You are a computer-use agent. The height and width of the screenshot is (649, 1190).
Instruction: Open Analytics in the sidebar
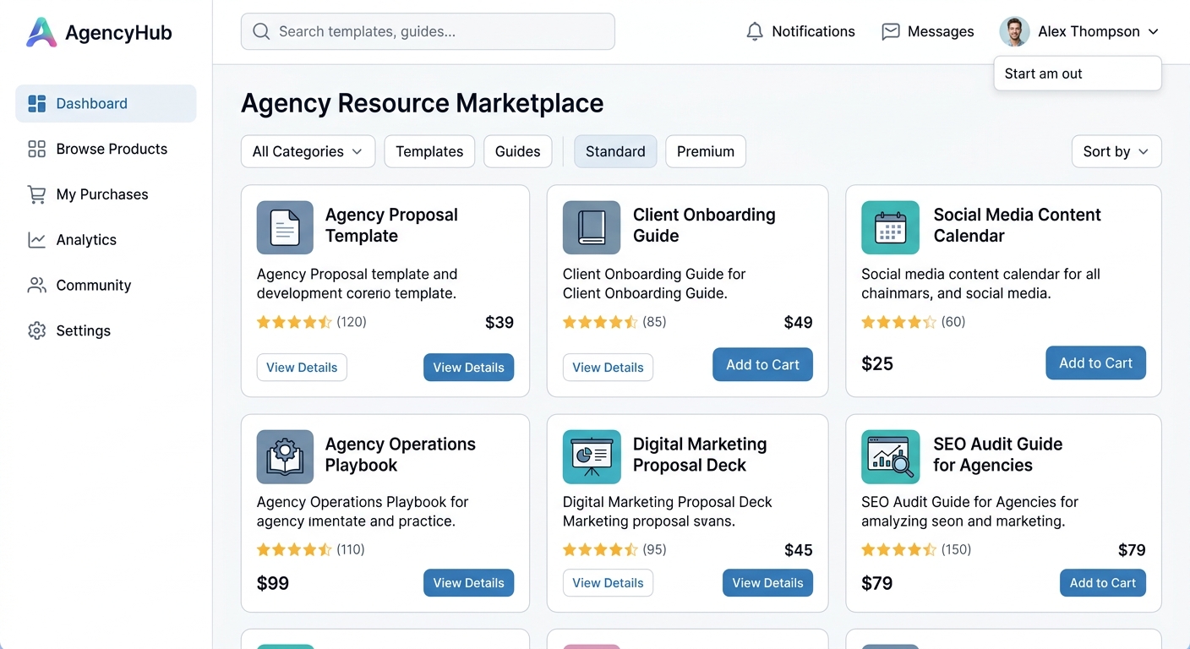106,240
